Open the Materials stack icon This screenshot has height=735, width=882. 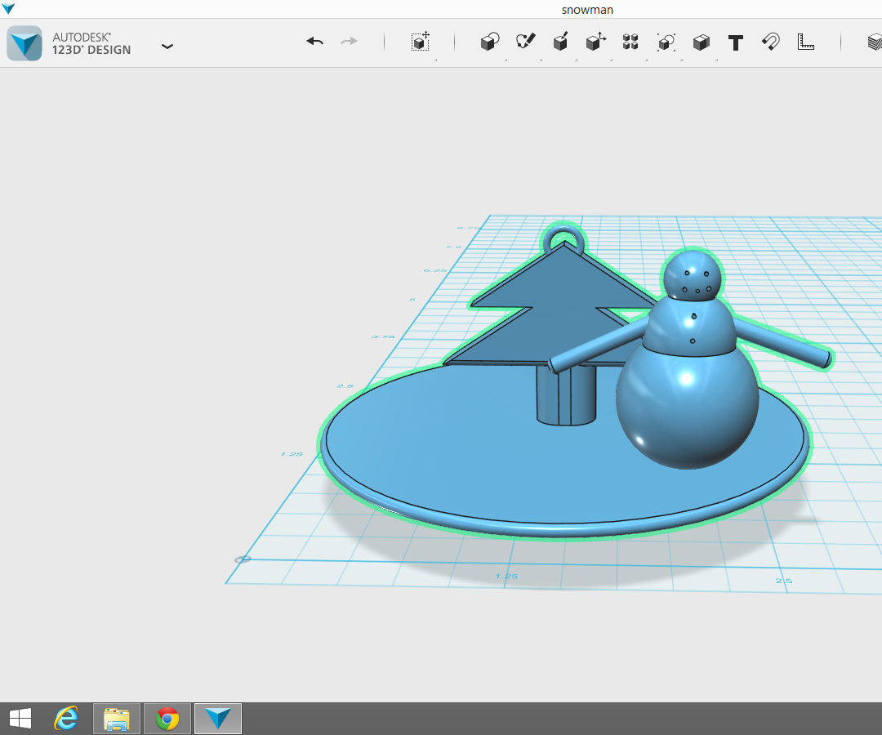(x=874, y=42)
